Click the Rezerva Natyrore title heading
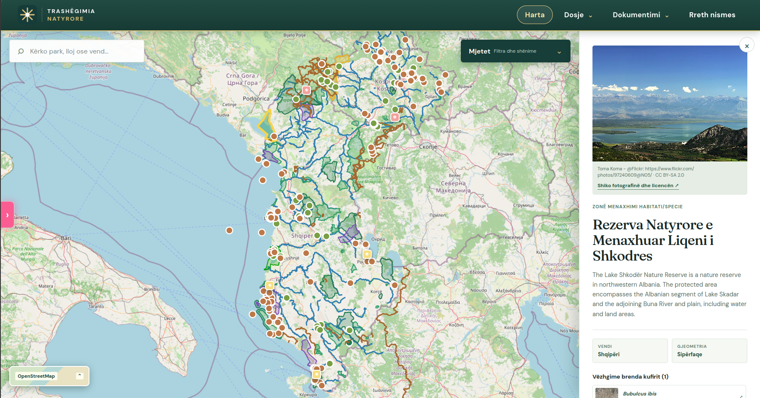The height and width of the screenshot is (398, 760). pos(653,240)
